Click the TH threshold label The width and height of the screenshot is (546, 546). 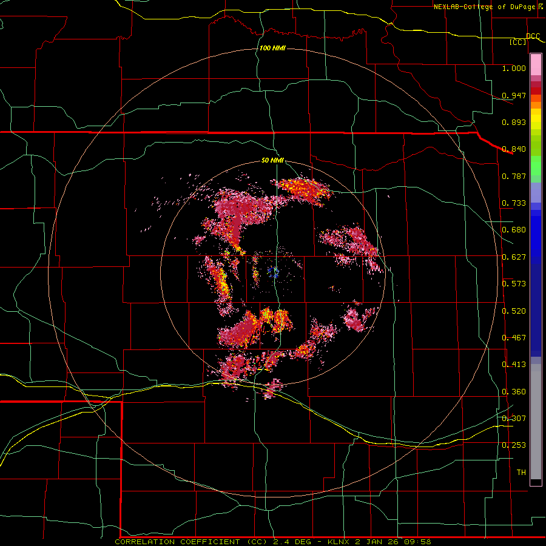click(521, 473)
